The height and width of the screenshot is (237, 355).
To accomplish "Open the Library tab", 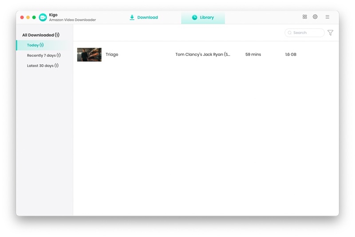I will (x=203, y=17).
